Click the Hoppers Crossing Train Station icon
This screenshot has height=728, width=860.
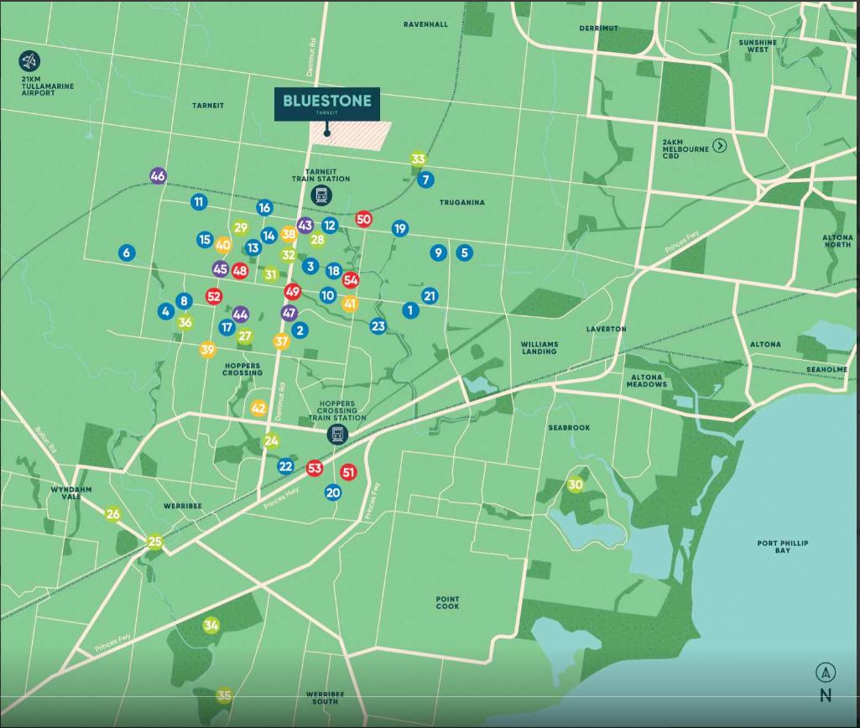[x=337, y=434]
